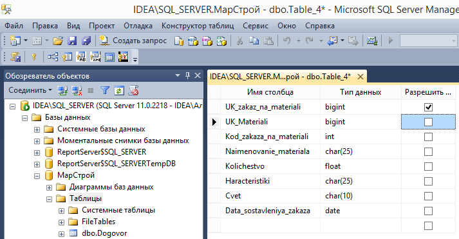The image size is (459, 239).
Task: Open the Сервис menu
Action: 256,26
